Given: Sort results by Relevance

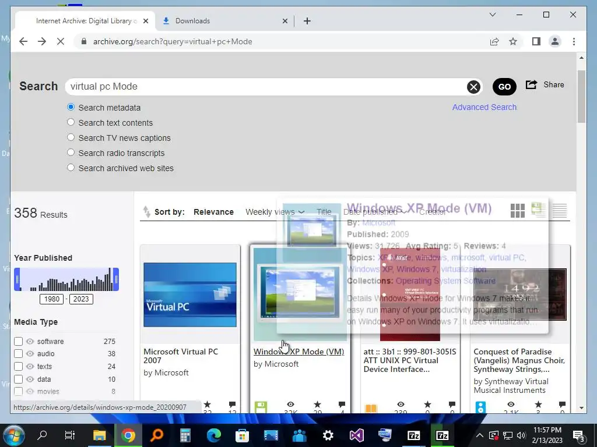Looking at the screenshot, I should [213, 212].
